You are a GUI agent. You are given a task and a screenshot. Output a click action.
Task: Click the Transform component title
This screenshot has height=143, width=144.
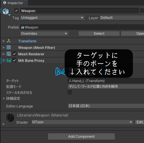point(27,41)
